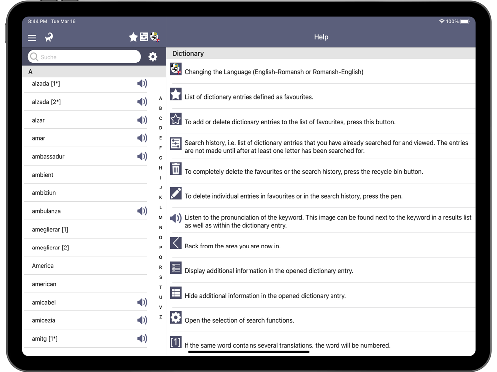The image size is (497, 372).
Task: Select Changing the Language help row
Action: (321, 71)
